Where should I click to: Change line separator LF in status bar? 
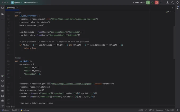[146, 110]
